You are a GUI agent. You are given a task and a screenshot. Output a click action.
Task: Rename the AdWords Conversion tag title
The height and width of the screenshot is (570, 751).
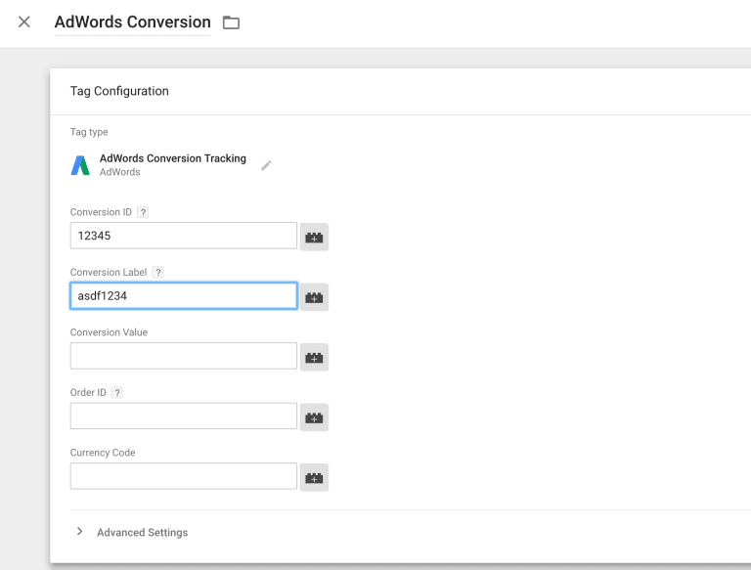click(133, 22)
